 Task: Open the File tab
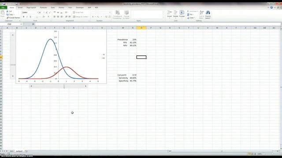coord(3,7)
